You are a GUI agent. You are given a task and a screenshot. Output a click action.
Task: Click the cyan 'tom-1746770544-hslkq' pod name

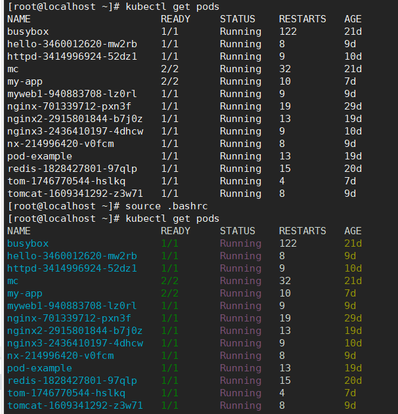tap(66, 393)
